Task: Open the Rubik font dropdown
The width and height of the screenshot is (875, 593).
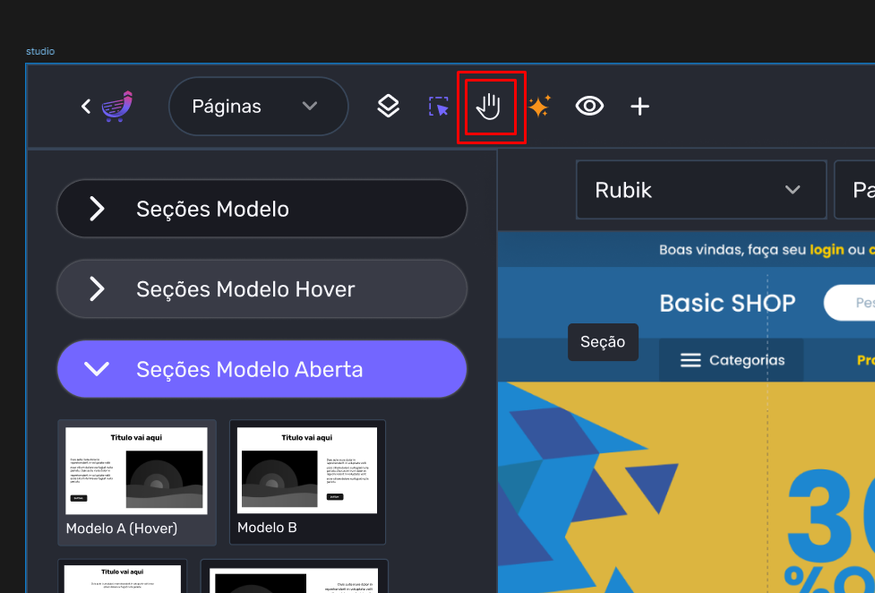Action: pyautogui.click(x=699, y=190)
